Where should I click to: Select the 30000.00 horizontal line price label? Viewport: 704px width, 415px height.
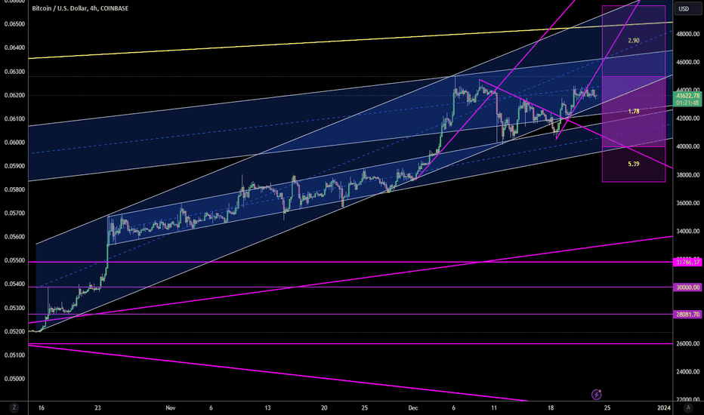pos(687,287)
